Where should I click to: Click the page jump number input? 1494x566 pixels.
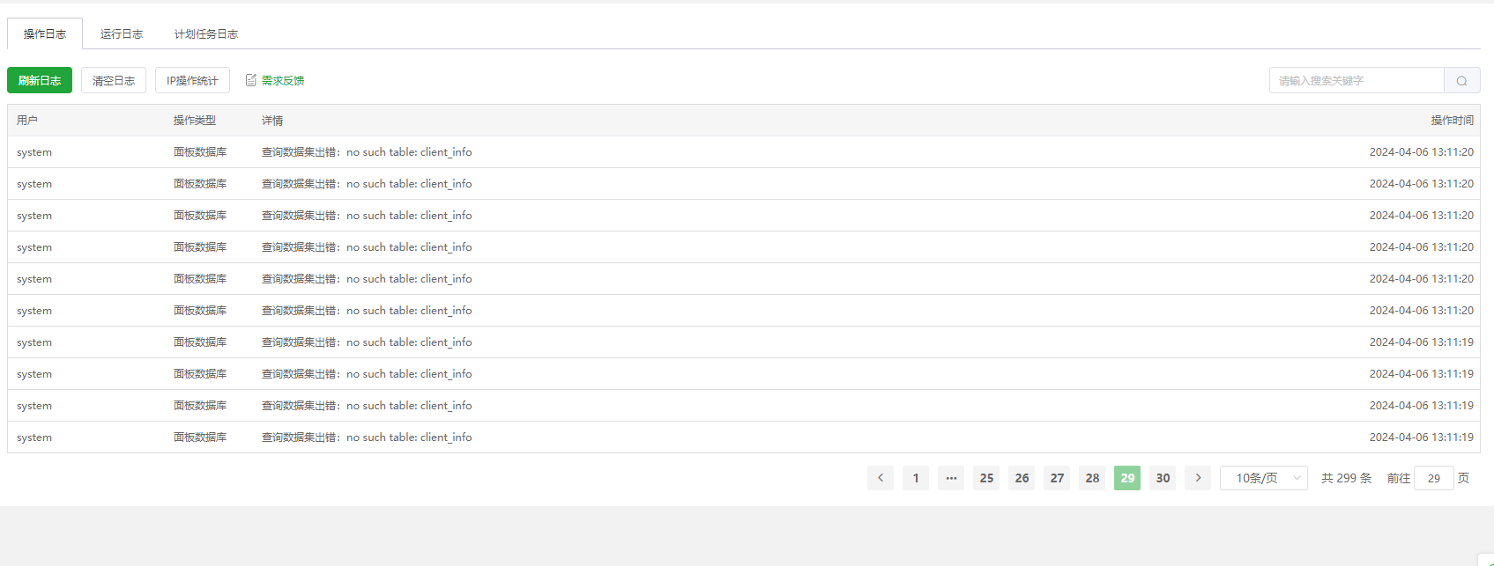coord(1434,478)
